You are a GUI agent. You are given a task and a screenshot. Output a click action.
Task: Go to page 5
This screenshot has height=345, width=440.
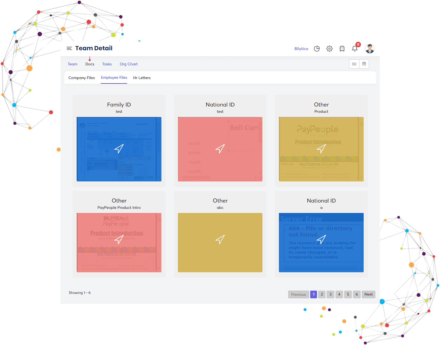click(348, 294)
